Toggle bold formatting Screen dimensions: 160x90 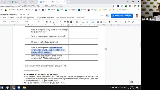(x=47, y=22)
